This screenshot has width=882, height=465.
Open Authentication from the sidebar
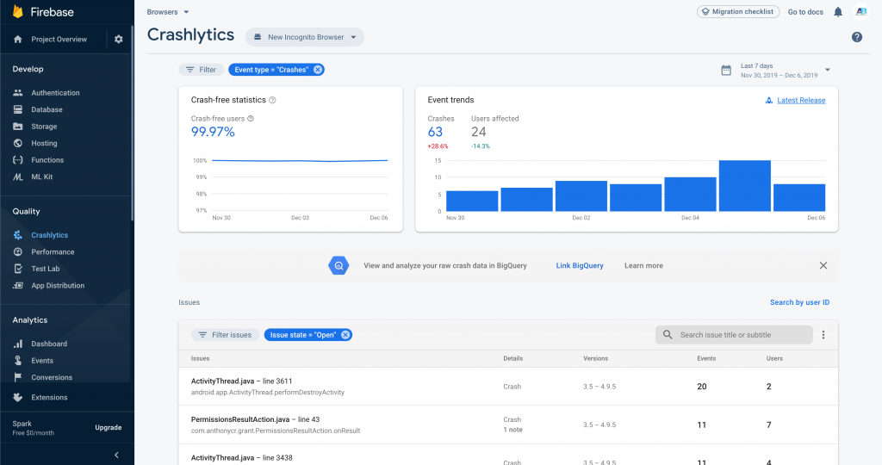pyautogui.click(x=55, y=93)
